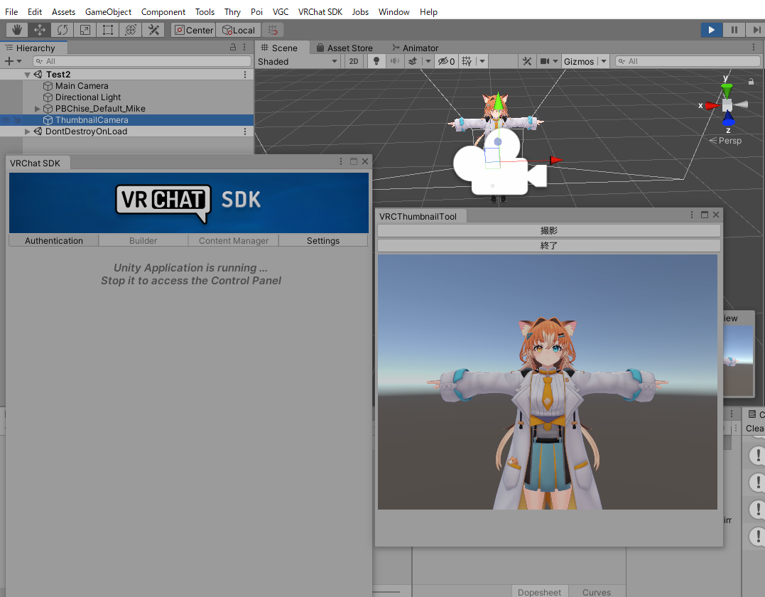Toggle the hierarchy panel lock icon
This screenshot has height=597, width=765.
coord(233,48)
